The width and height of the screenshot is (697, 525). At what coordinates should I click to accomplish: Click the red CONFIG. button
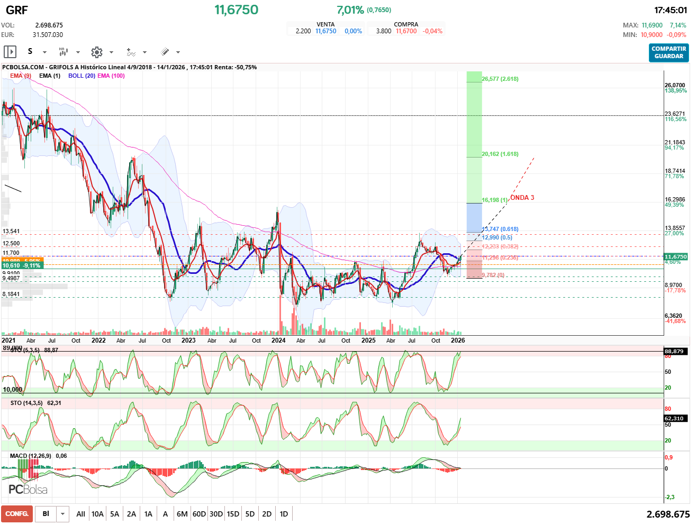17,514
